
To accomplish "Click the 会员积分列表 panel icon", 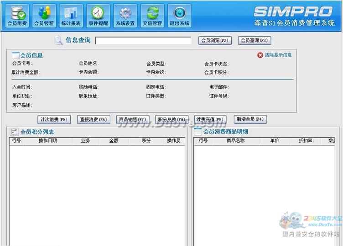I will (14, 132).
